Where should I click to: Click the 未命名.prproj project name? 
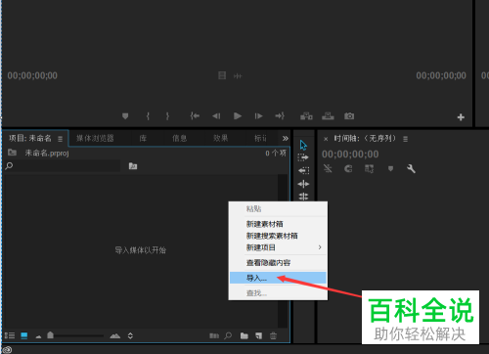(47, 153)
